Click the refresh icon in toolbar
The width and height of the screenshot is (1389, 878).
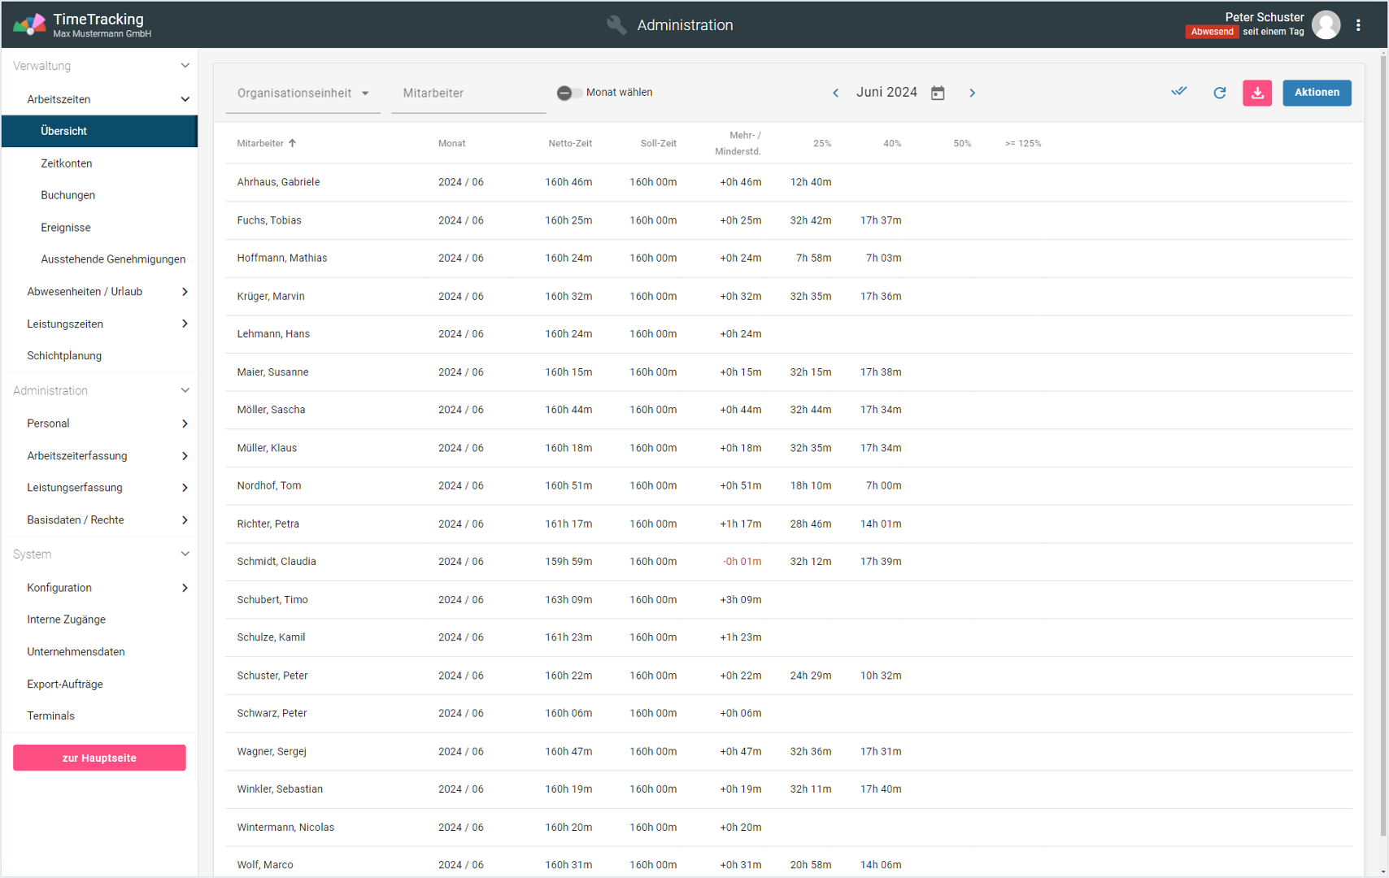coord(1219,93)
